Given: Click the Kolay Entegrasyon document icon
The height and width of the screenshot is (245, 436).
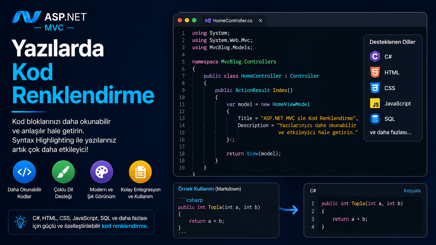Looking at the screenshot, I should coord(140,172).
